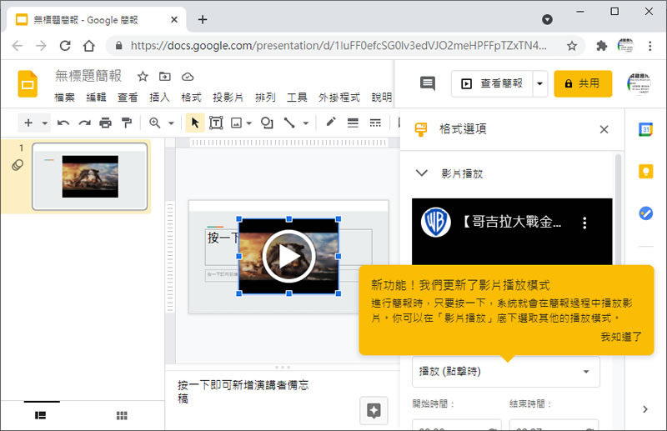
Task: Open the 編輯 menu
Action: click(x=96, y=98)
